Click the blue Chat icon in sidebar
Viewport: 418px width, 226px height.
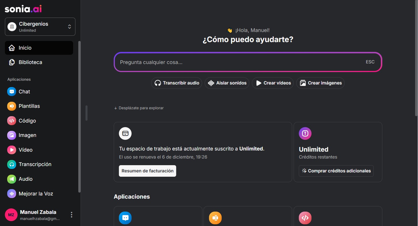pos(12,92)
